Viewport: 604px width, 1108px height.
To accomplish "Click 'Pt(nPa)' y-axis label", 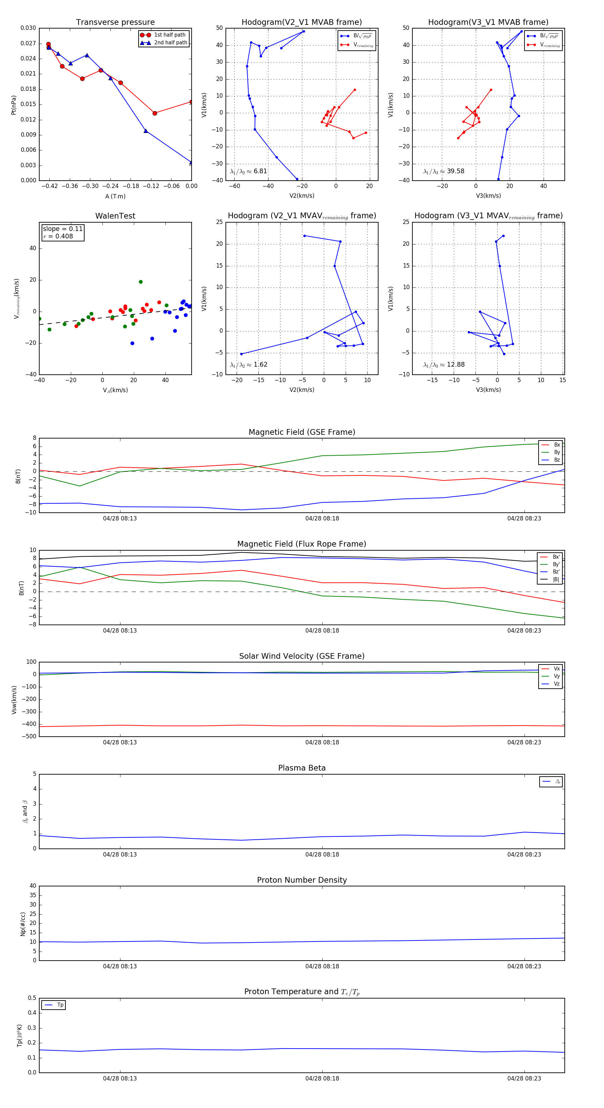I will [14, 104].
